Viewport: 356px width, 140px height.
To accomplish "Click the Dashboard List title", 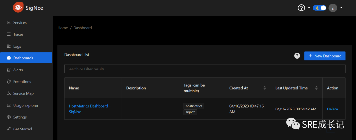I will (77, 55).
